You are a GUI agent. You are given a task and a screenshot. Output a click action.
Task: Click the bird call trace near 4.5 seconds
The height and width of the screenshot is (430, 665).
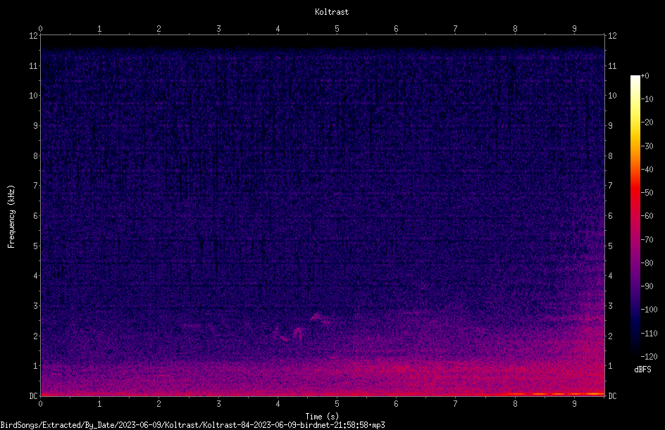pyautogui.click(x=302, y=327)
